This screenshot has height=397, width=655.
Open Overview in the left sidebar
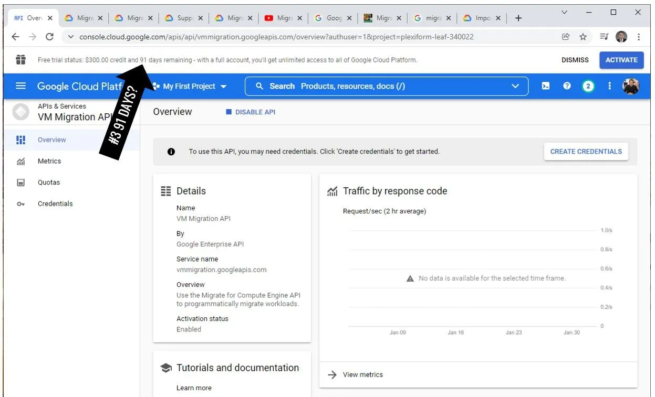point(71,140)
